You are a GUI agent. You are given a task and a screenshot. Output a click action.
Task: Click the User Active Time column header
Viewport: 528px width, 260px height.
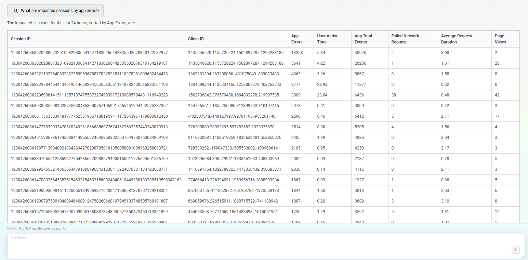coord(332,39)
